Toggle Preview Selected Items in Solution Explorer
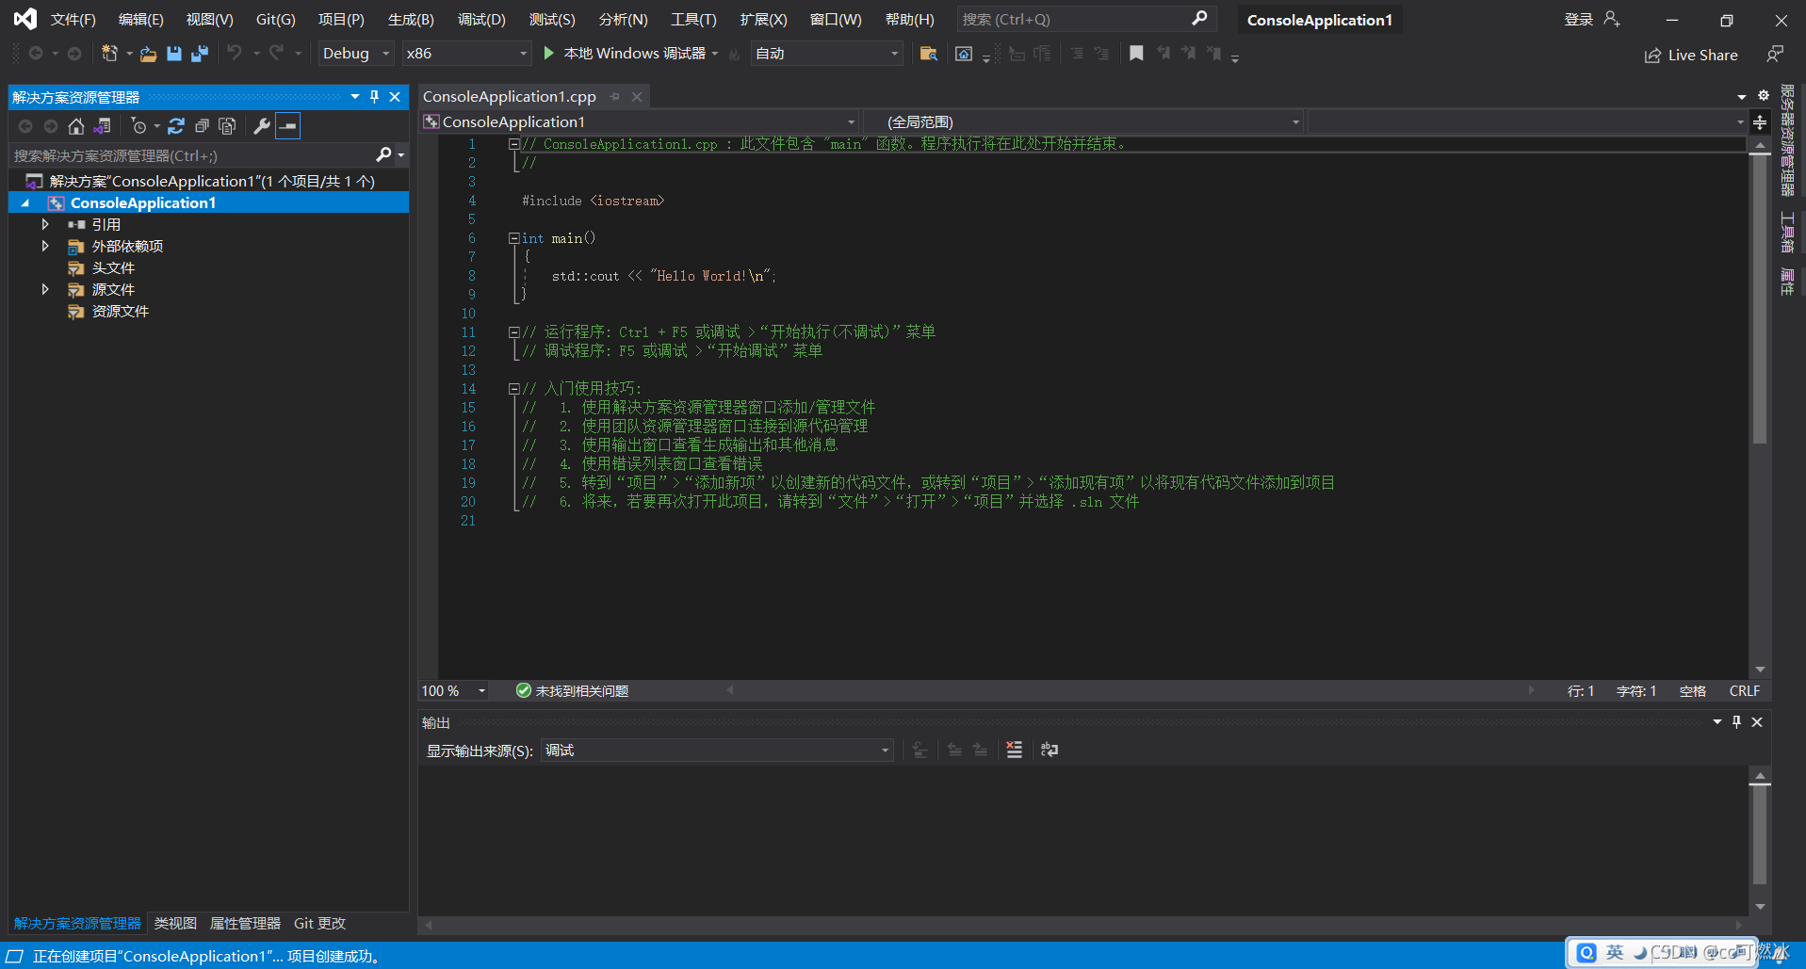The image size is (1806, 969). 288,126
